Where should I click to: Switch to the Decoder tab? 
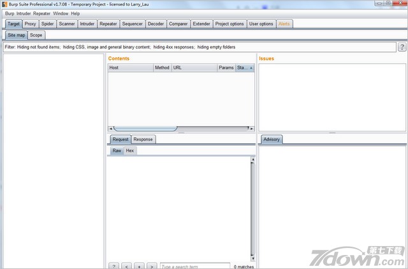[x=156, y=24]
